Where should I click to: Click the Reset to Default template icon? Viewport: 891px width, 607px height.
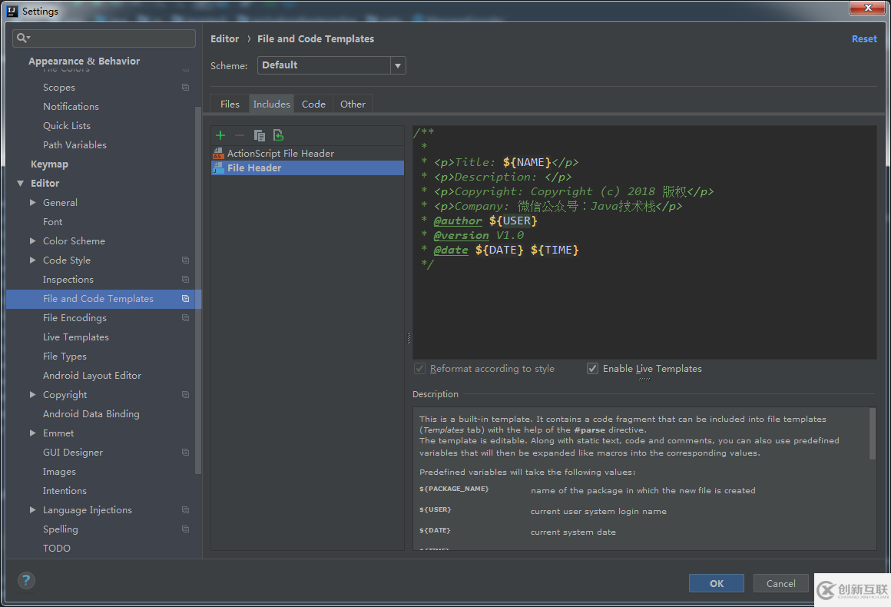click(x=278, y=135)
